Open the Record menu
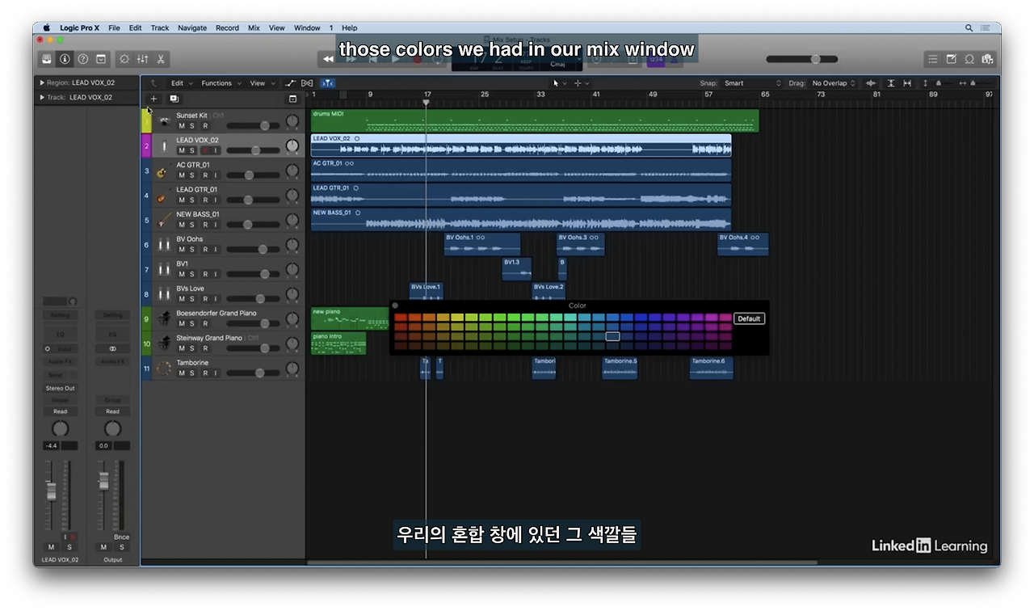This screenshot has width=1034, height=611. [227, 27]
